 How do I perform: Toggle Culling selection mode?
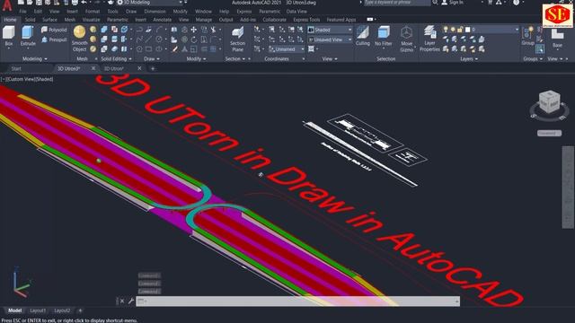[363, 36]
